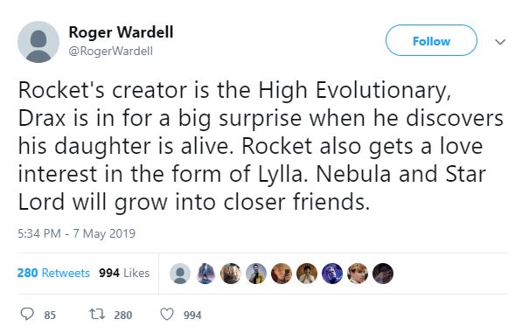Click the reply speech bubble icon
The image size is (522, 333).
(27, 314)
